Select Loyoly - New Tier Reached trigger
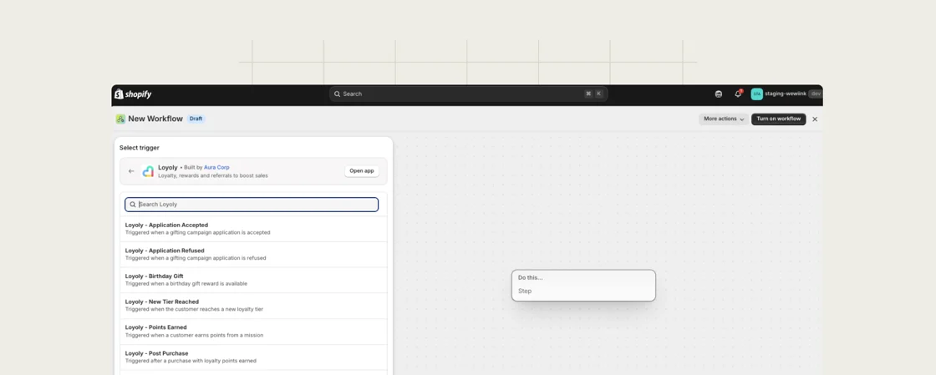The image size is (936, 375). (x=253, y=306)
